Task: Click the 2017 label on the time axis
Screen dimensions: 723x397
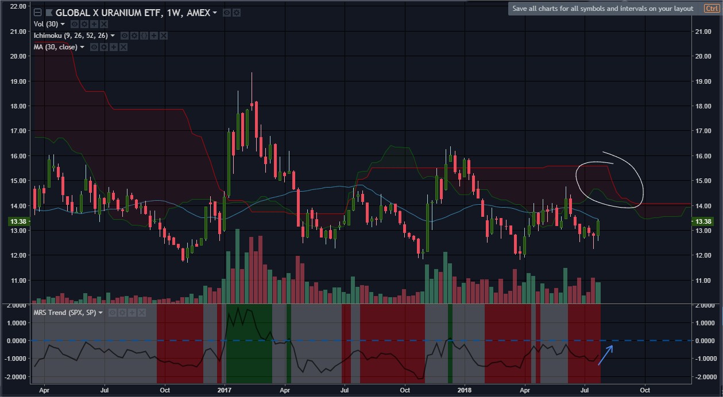Action: 225,390
